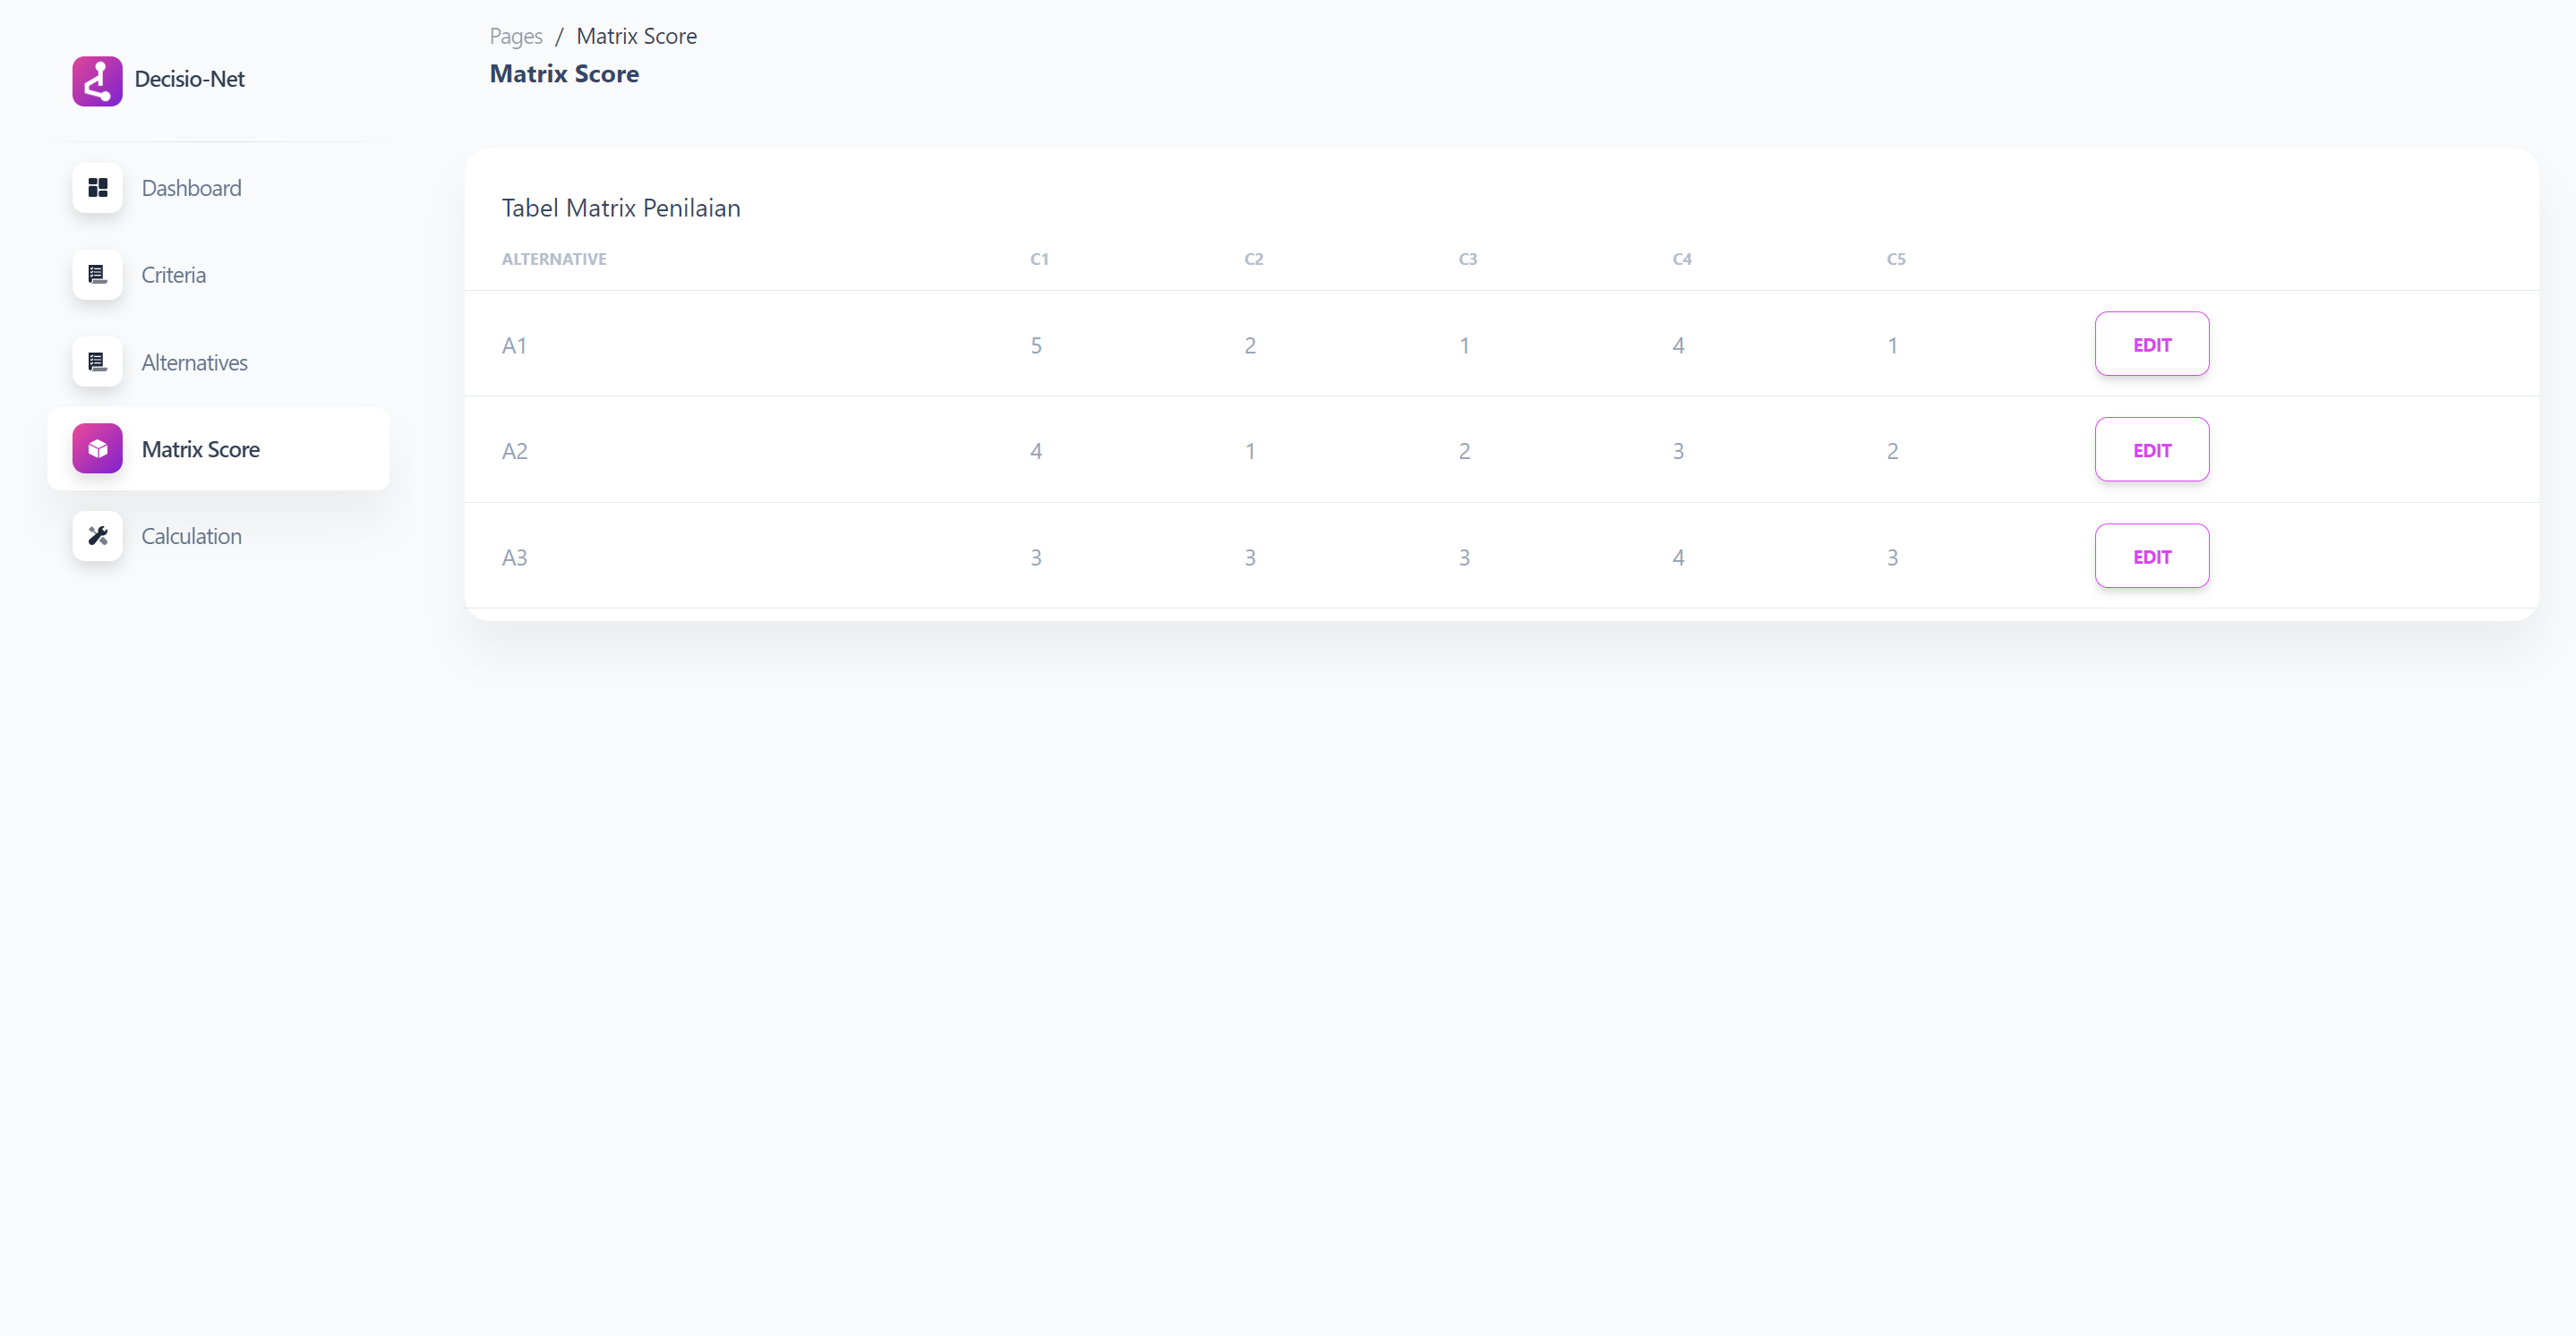
Task: Go to the Criteria page
Action: 174,275
